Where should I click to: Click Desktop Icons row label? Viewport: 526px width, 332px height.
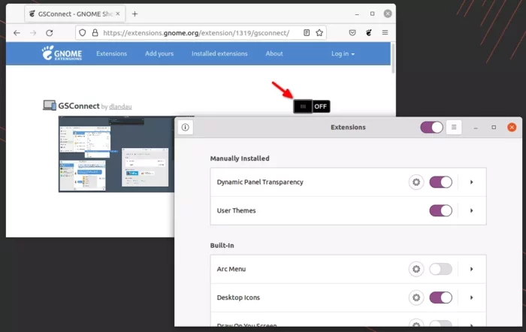coord(238,297)
